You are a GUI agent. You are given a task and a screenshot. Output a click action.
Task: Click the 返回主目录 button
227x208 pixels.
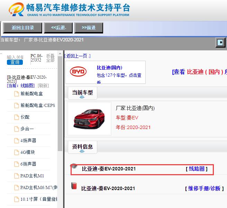pos(22,28)
